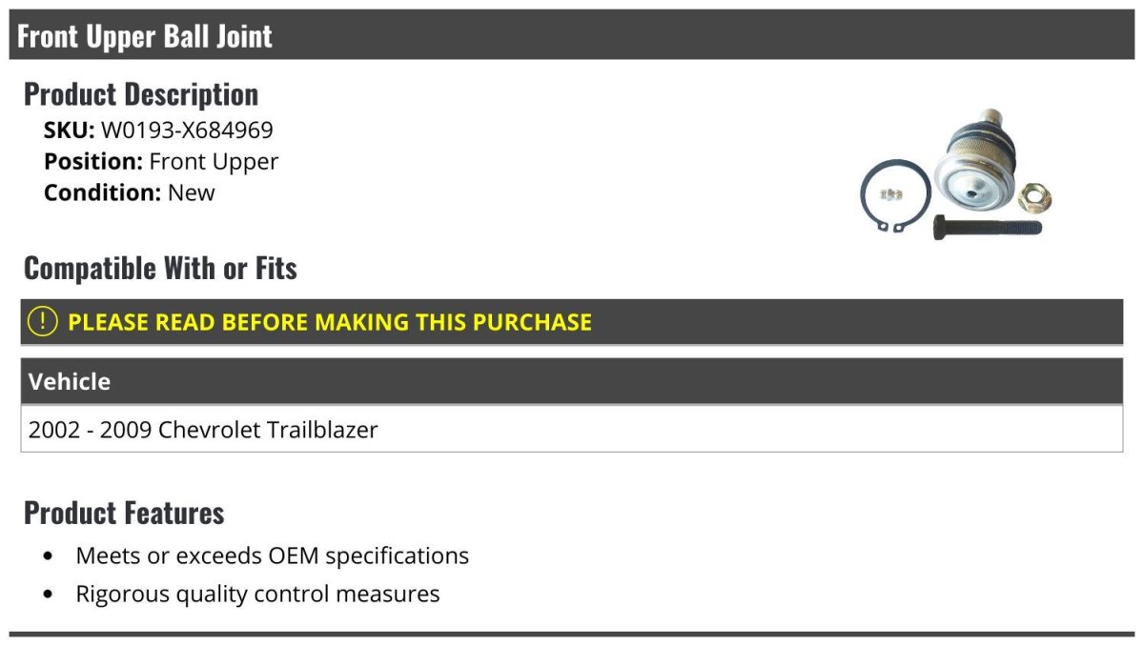Select the 2002 - 2009 Chevrolet Trailblazer row
Viewport: 1144px width, 646px height.
(203, 430)
